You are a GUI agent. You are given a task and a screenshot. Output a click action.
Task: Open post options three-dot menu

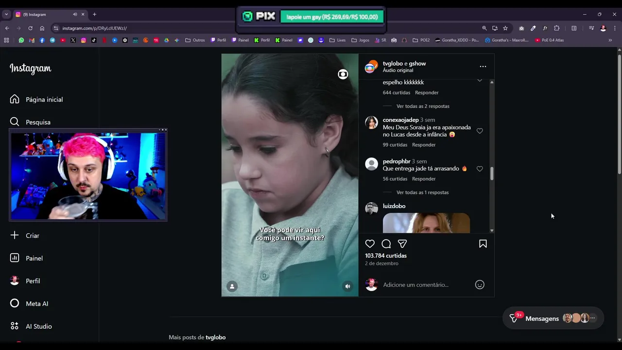tap(483, 66)
